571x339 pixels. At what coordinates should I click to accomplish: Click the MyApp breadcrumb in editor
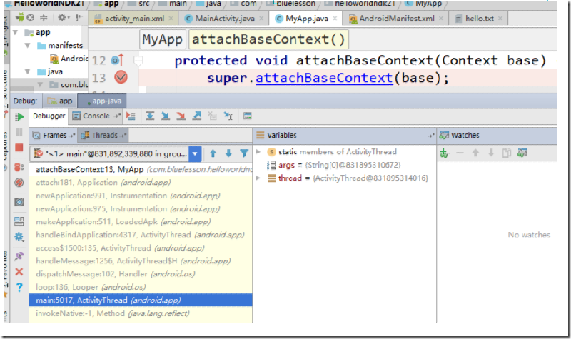coord(163,39)
